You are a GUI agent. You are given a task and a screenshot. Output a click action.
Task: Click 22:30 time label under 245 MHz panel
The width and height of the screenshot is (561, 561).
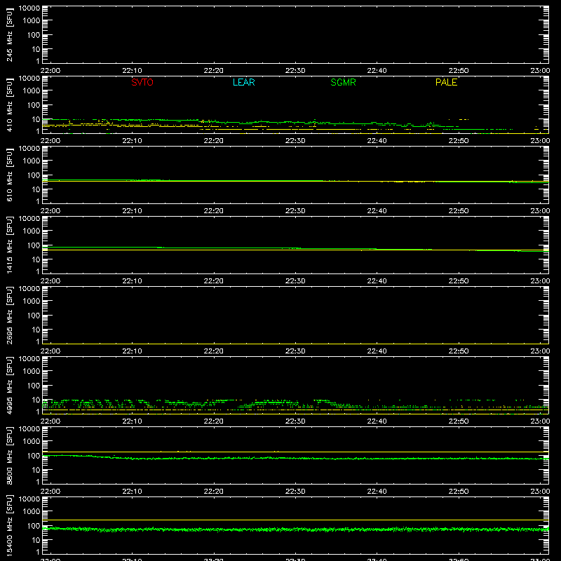pos(295,71)
